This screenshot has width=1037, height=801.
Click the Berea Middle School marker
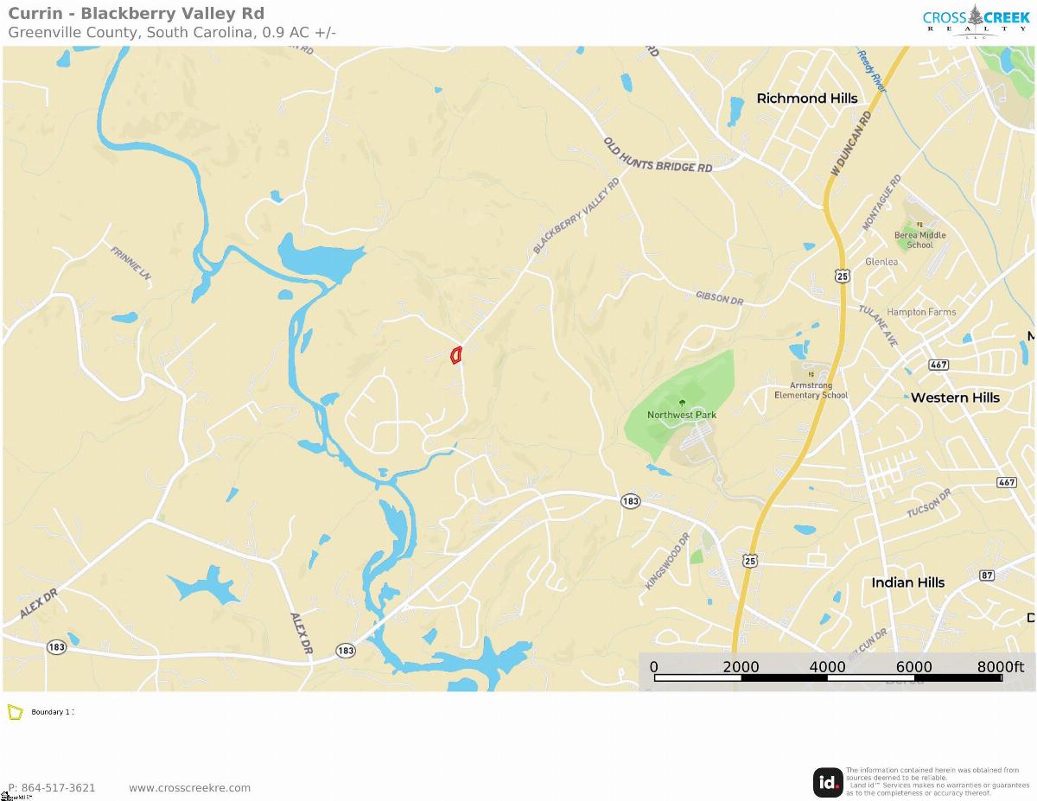[919, 225]
